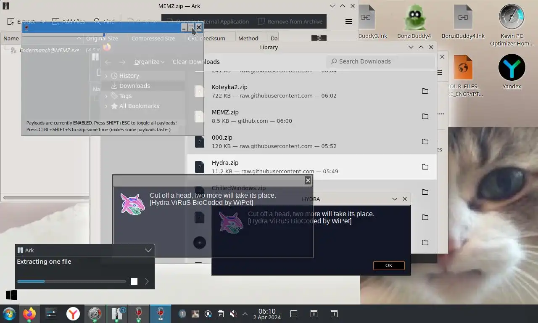The image size is (538, 323).
Task: Open Kevin PC Optimizer desktop icon
Action: [x=512, y=25]
